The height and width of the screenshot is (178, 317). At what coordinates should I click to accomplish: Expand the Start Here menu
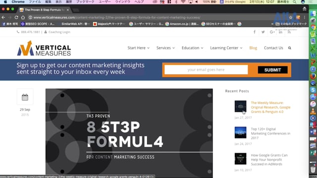pos(139,48)
